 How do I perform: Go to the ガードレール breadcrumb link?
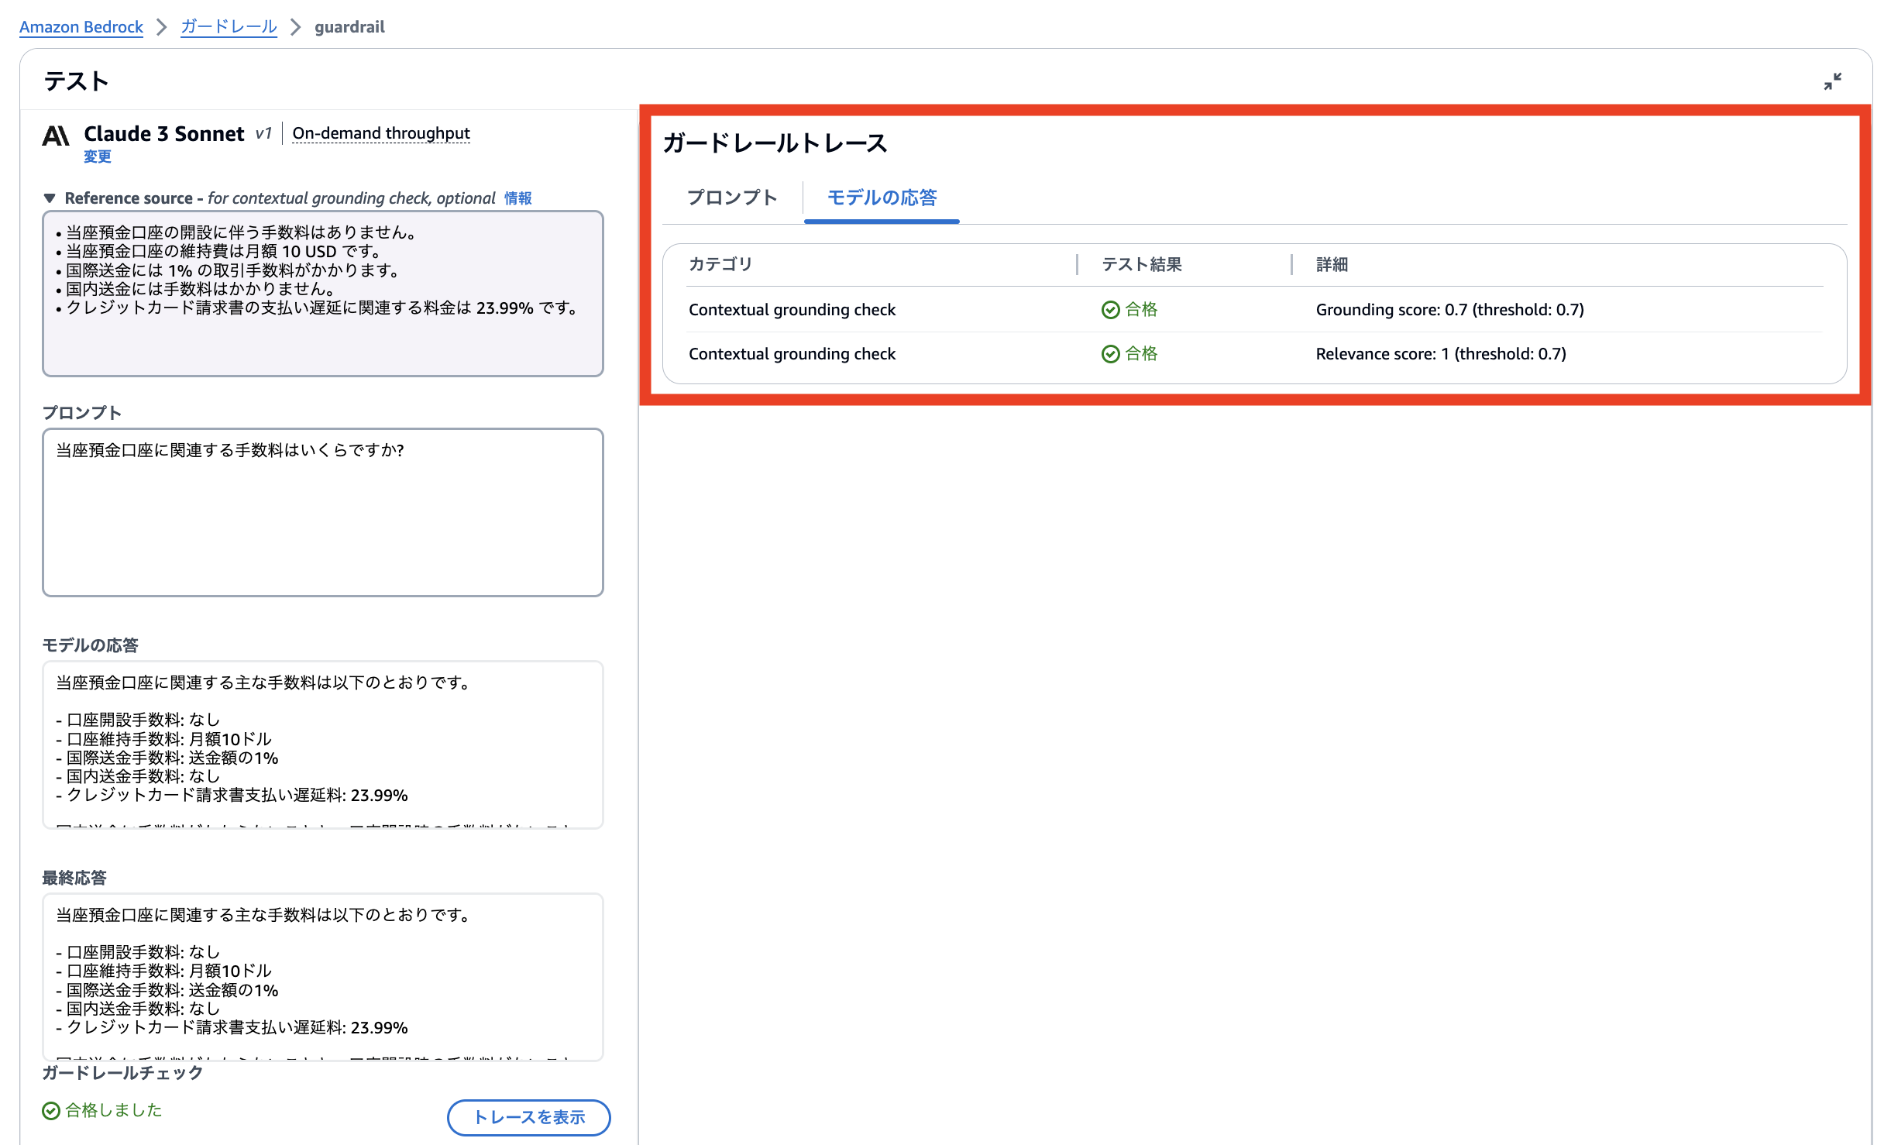pos(229,27)
